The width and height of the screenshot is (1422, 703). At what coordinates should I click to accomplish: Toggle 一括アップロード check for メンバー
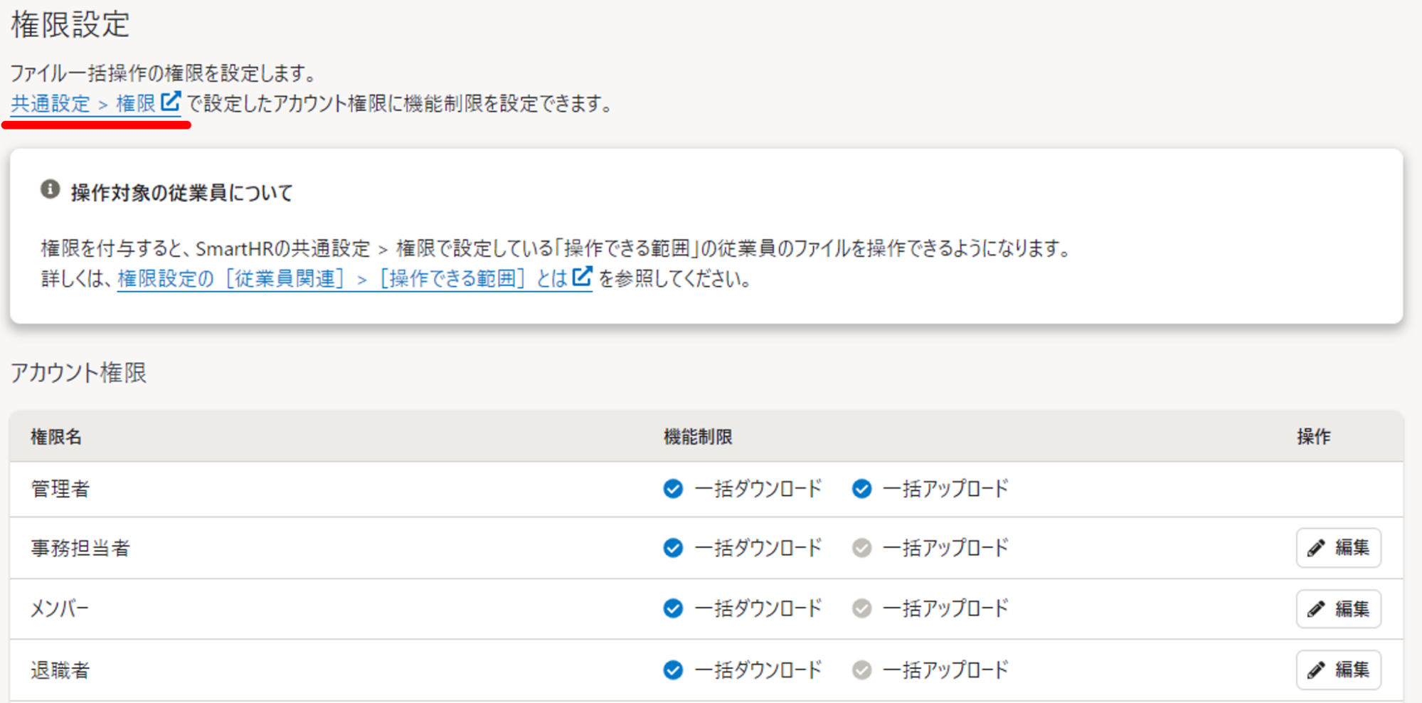click(x=861, y=609)
